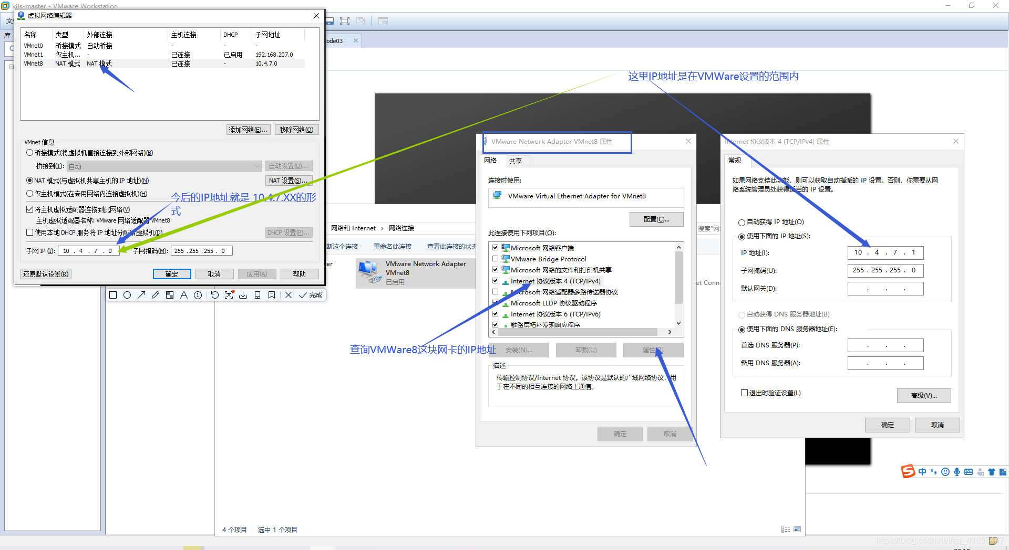Viewport: 1009px width, 550px height.
Task: Switch Explorer to large icons view
Action: (797, 530)
